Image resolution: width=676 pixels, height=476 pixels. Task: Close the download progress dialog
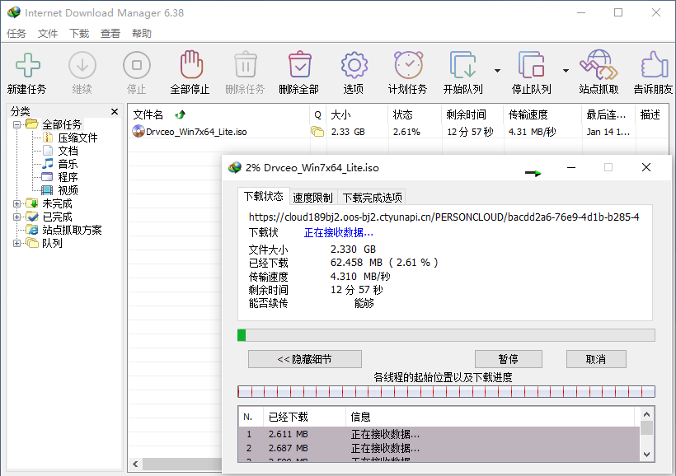tap(645, 167)
